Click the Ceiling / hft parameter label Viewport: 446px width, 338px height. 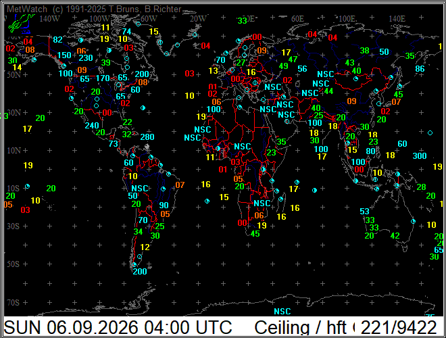(300, 327)
